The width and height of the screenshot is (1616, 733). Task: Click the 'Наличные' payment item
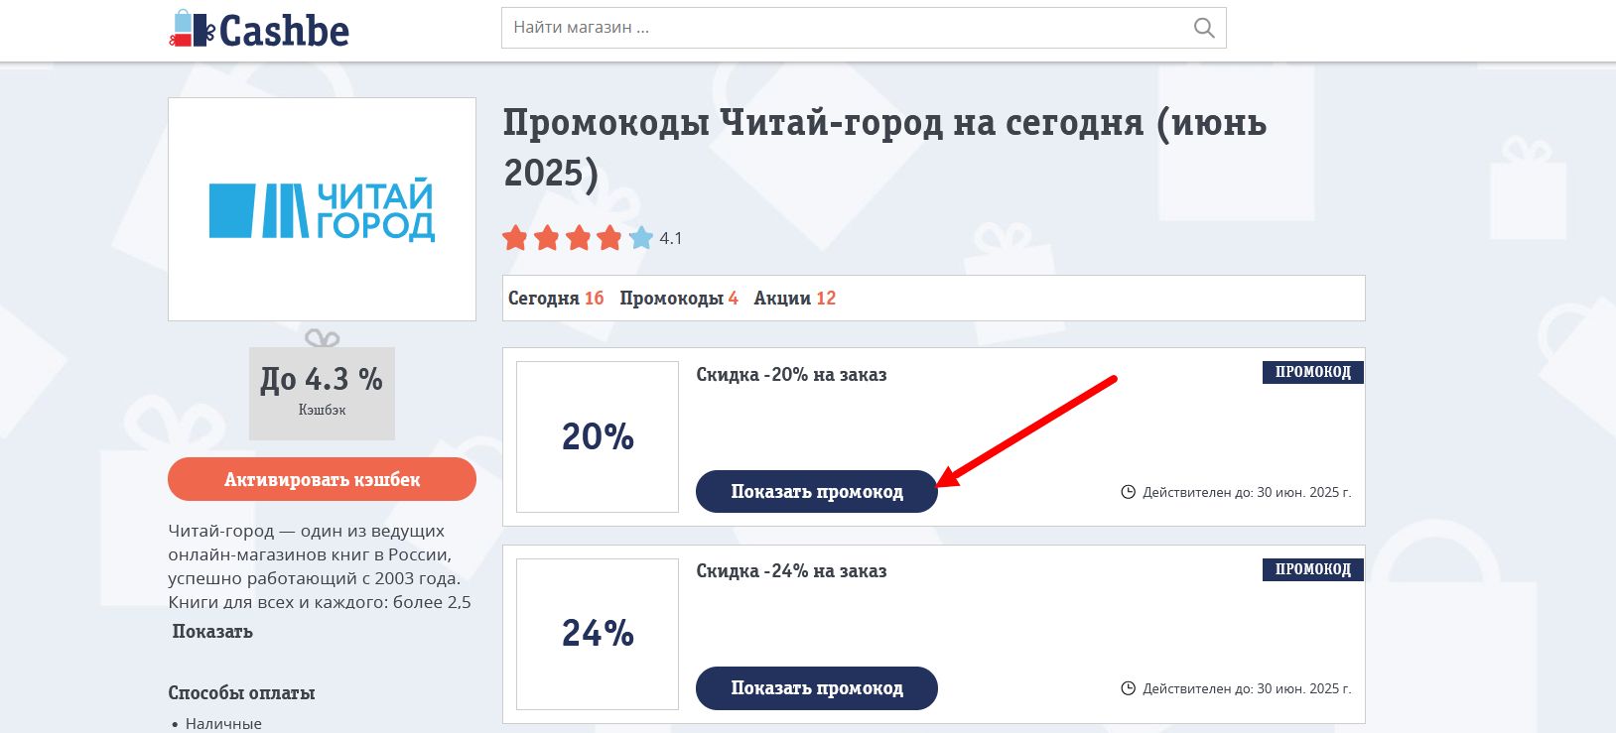pyautogui.click(x=223, y=723)
